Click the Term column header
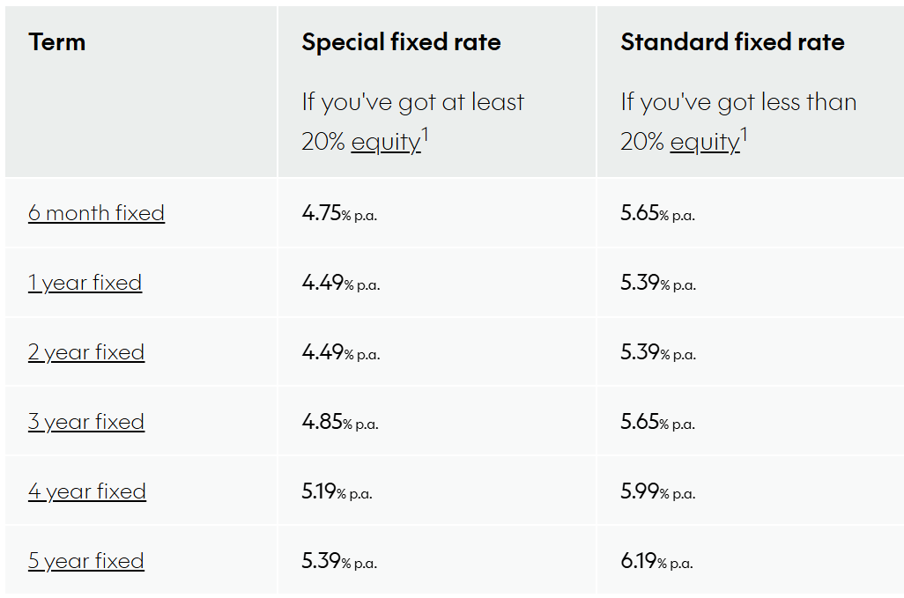Screen dimensions: 904x598 point(57,42)
